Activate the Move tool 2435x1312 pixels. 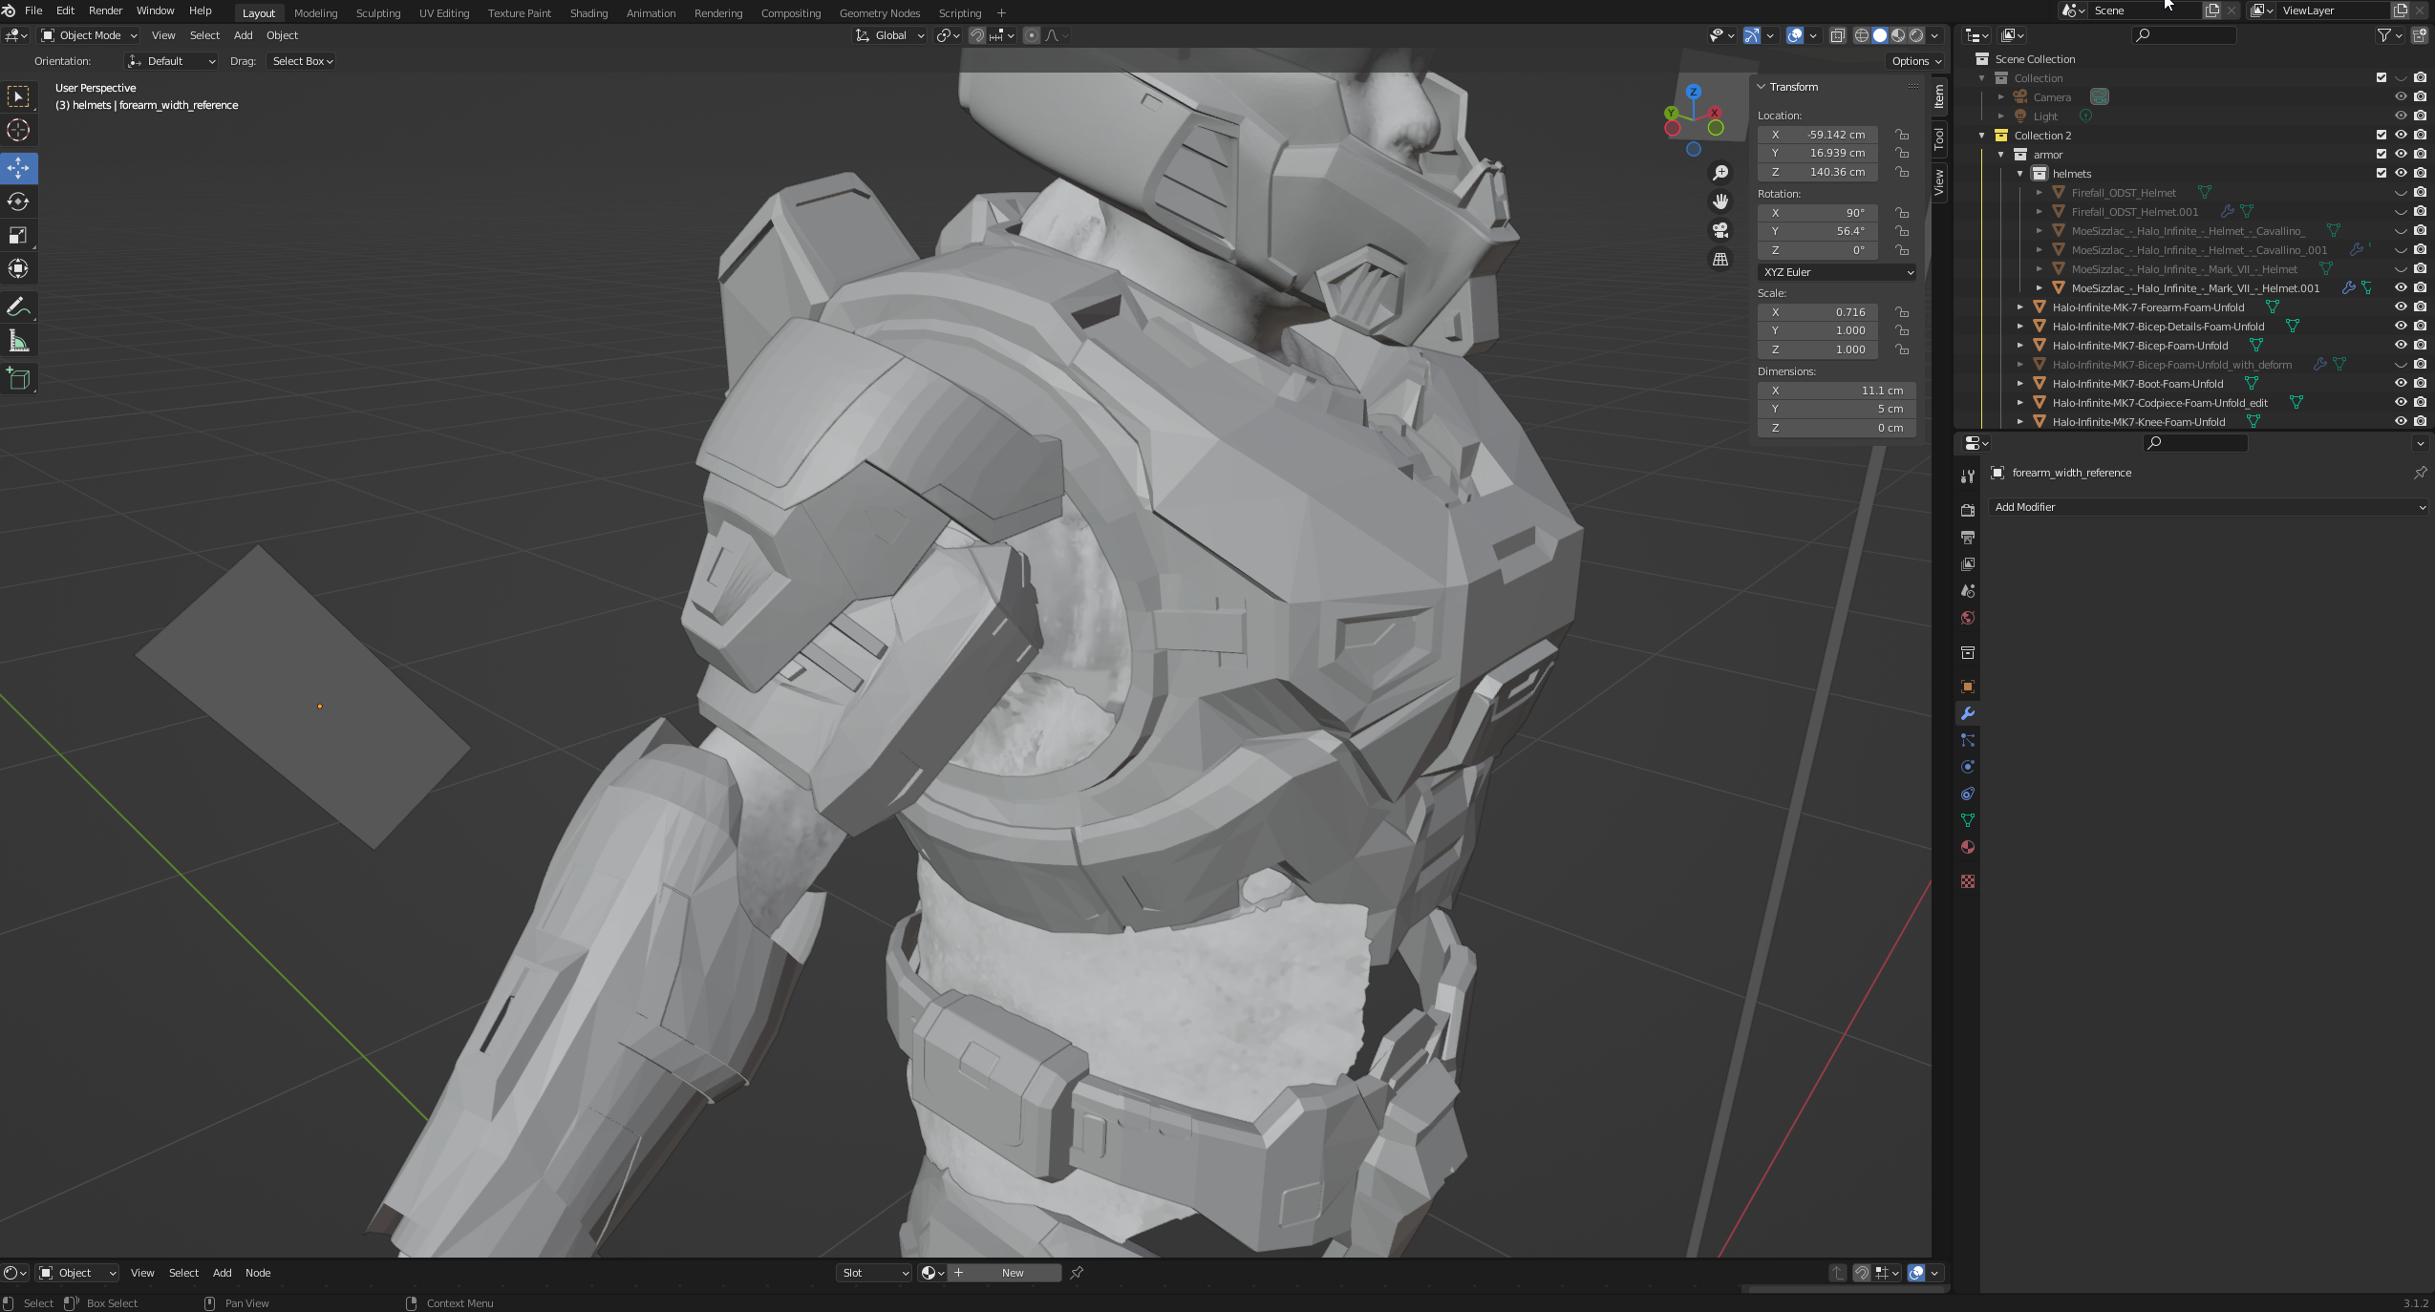(x=18, y=168)
